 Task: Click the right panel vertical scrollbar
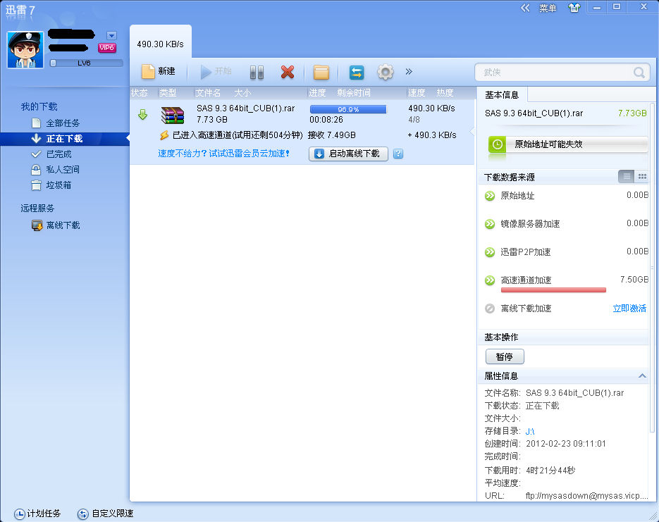point(652,267)
